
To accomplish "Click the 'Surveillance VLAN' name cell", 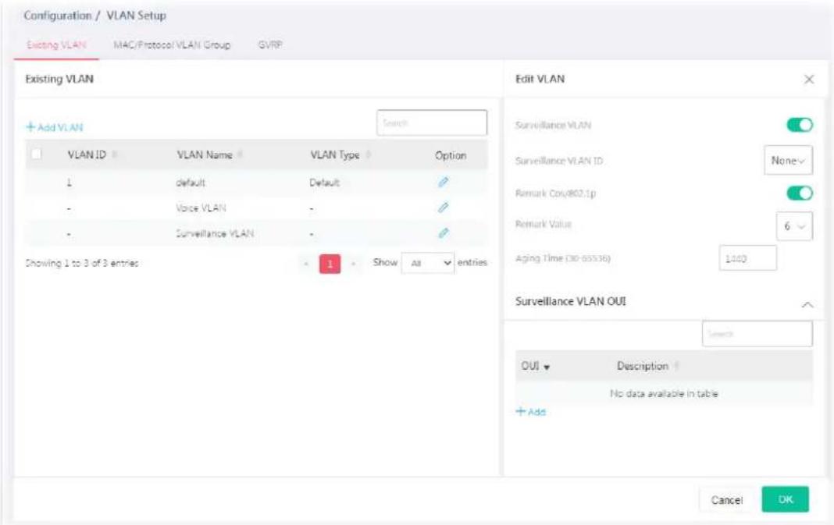I will pos(215,233).
